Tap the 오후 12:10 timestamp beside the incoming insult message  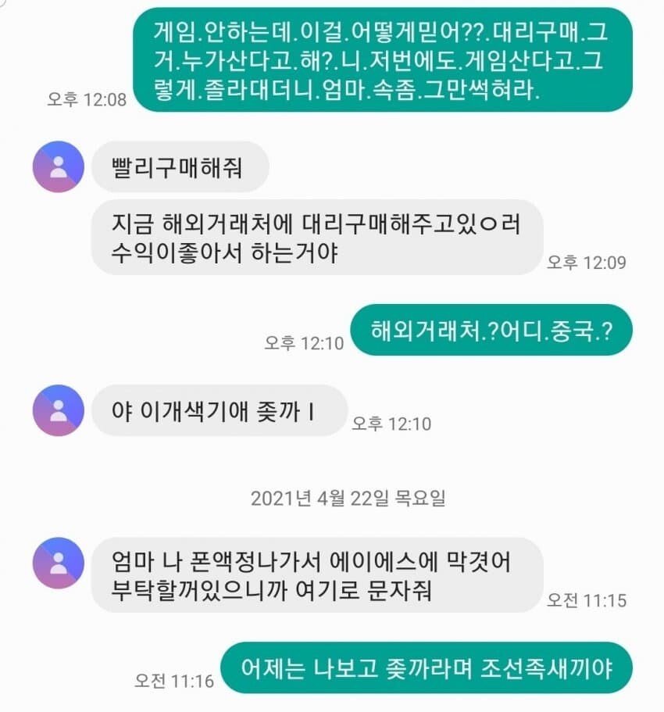coord(391,424)
